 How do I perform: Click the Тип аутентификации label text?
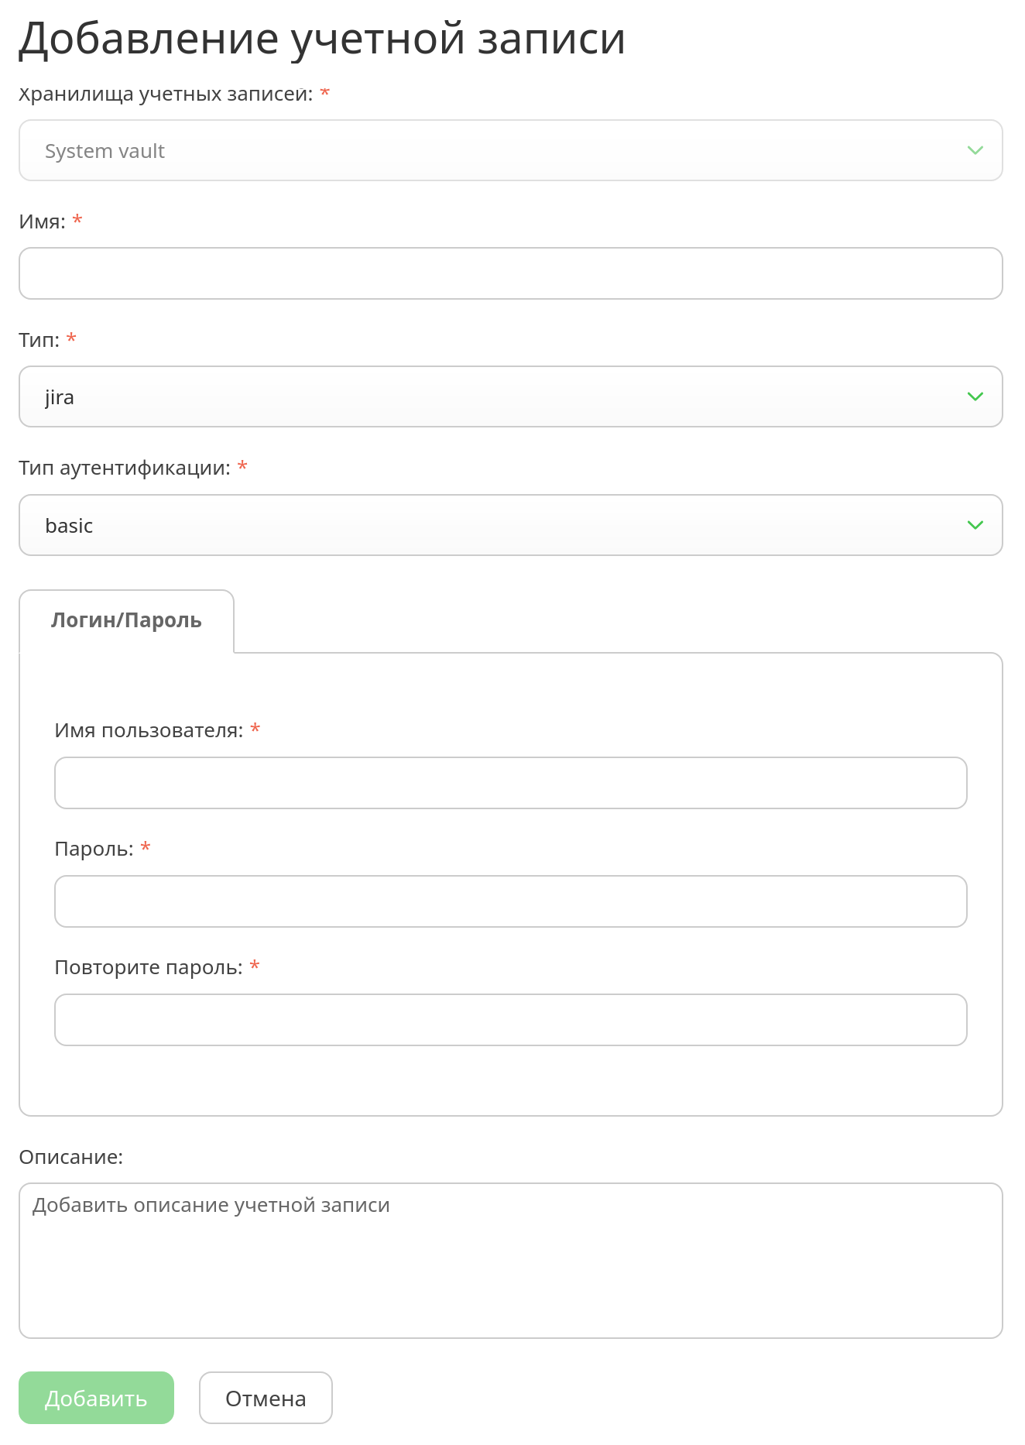(125, 469)
